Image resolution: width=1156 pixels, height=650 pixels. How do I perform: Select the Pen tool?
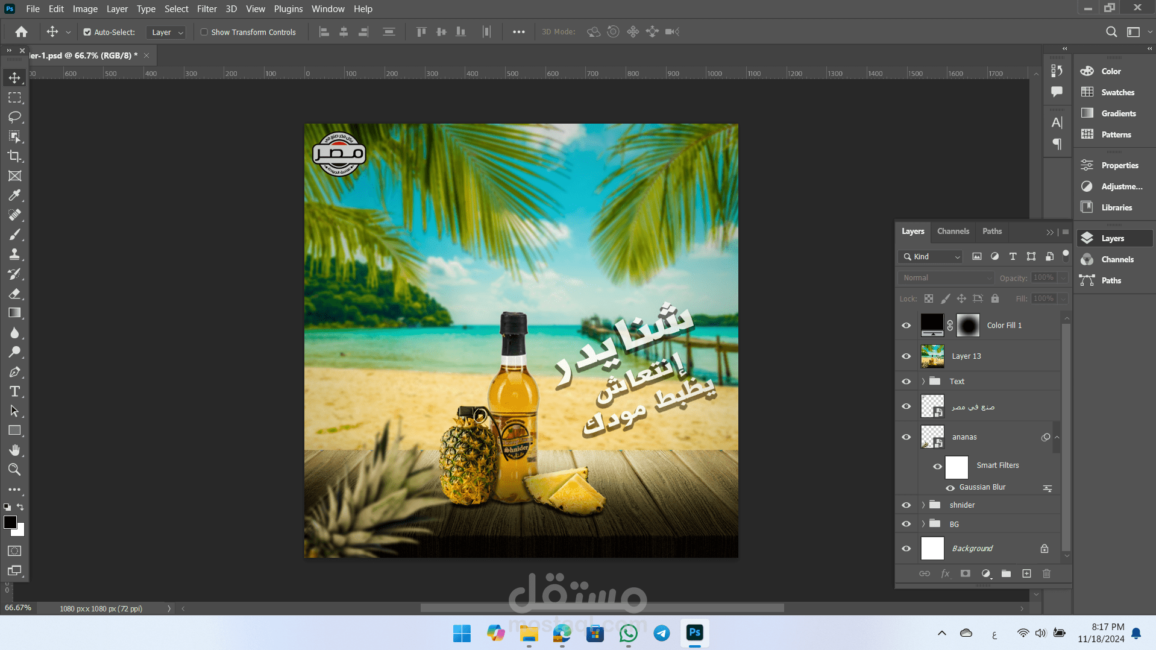click(14, 372)
